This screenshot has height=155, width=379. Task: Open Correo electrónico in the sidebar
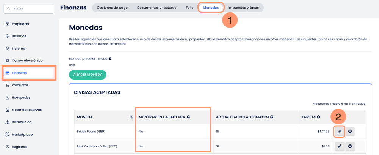point(27,60)
